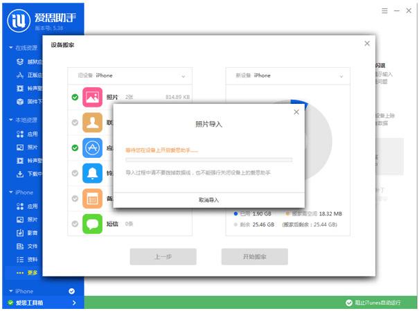Open the 资料 list icon
Image resolution: width=419 pixels, height=311 pixels.
(20, 260)
